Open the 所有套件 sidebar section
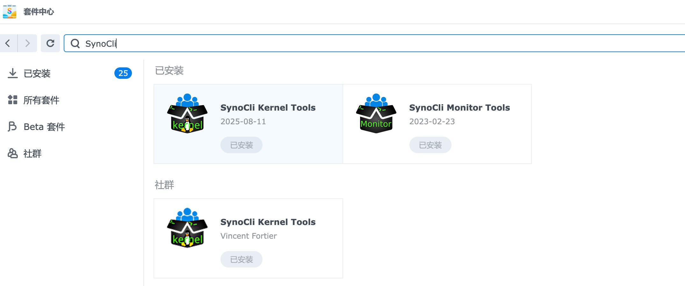 click(x=69, y=100)
